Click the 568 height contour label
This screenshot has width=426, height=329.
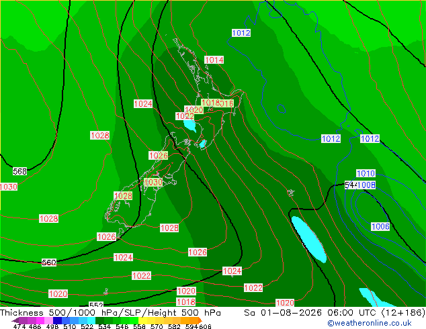coord(20,172)
